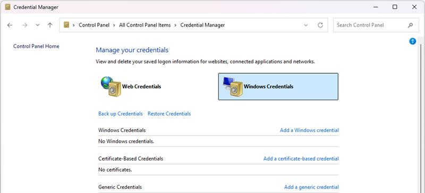The height and width of the screenshot is (193, 425).
Task: Add a Windows credential
Action: click(309, 130)
